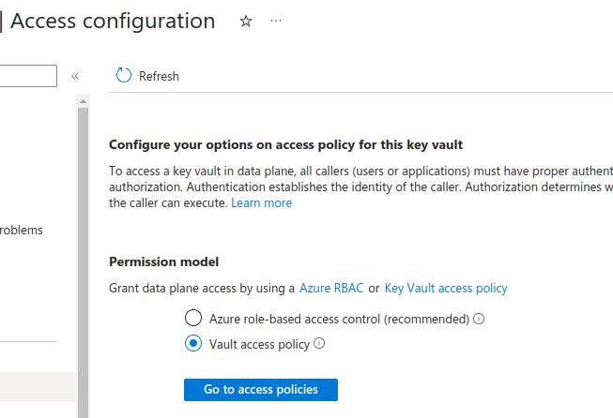Open the Key Vault access policy link
The image size is (613, 418).
pyautogui.click(x=446, y=288)
